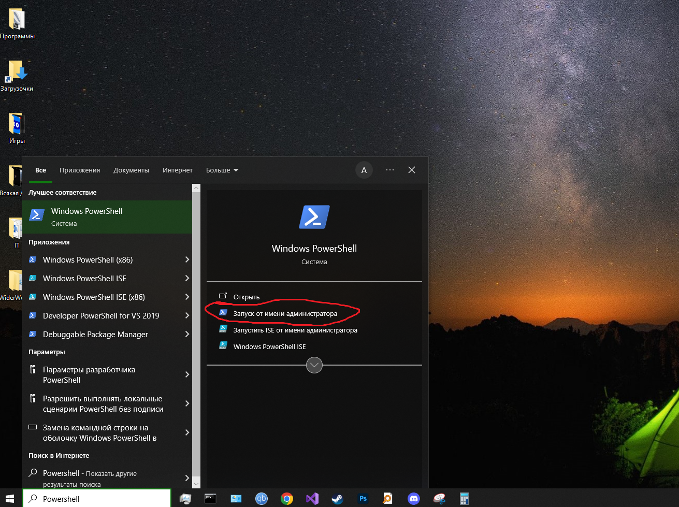Open the Windows Start menu button
The image size is (679, 507).
(x=11, y=499)
